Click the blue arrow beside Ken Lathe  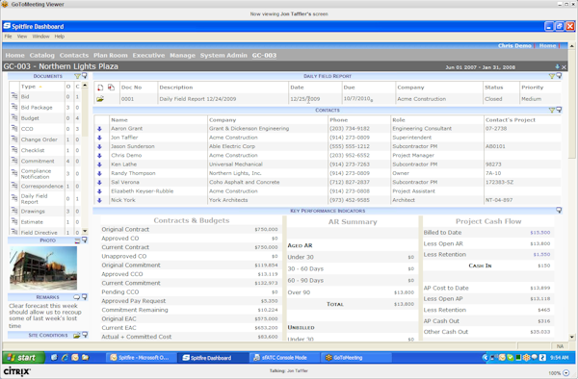point(99,164)
